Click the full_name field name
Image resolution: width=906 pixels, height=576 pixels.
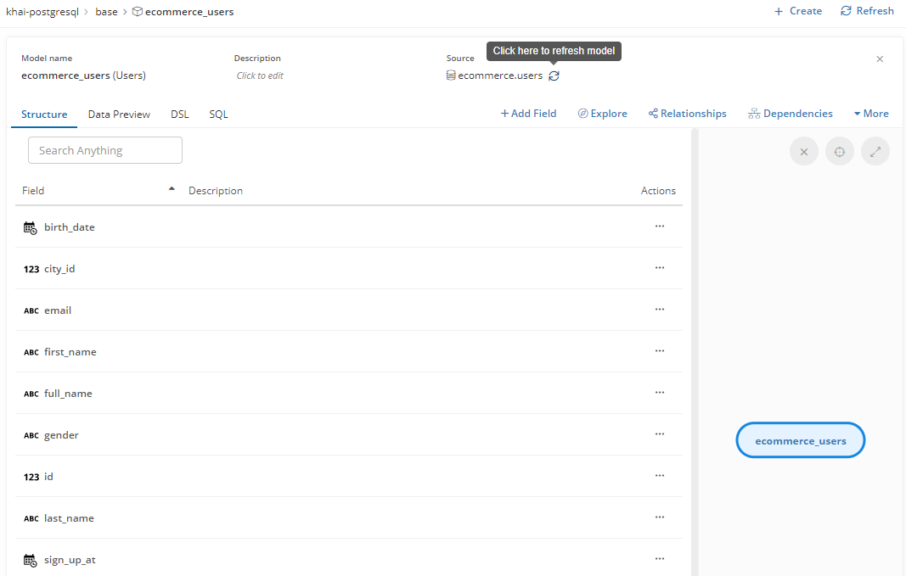[x=68, y=394]
